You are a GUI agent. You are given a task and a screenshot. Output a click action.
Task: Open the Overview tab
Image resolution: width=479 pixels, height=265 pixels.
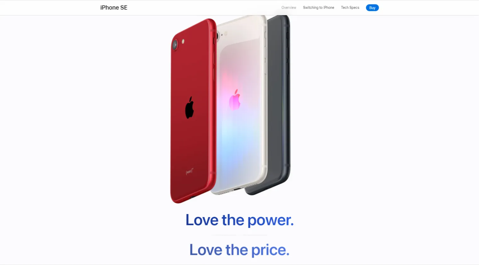[x=289, y=8]
